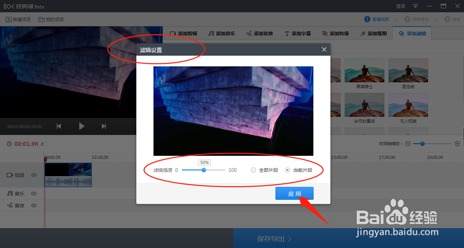
Task: Click the plus to zoom in the timeline
Action: 457,143
